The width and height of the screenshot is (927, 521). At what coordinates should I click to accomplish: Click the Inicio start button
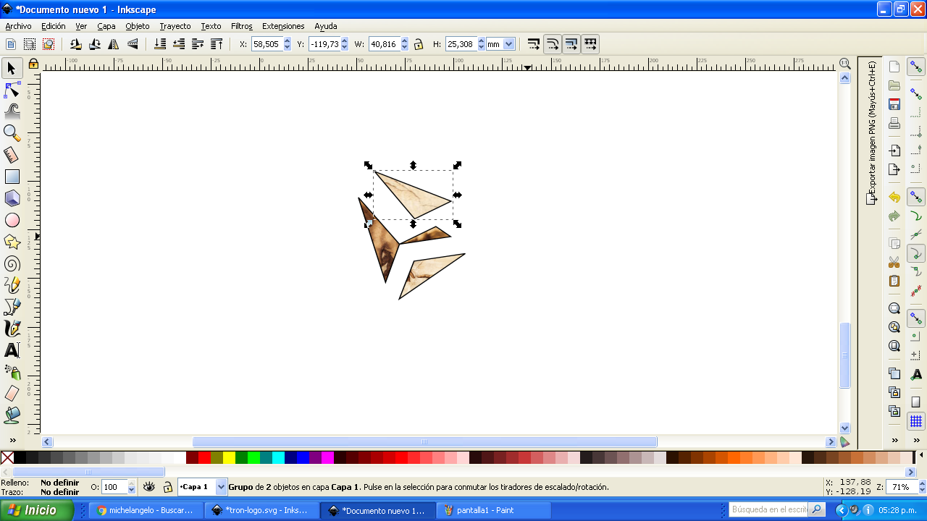tap(36, 510)
